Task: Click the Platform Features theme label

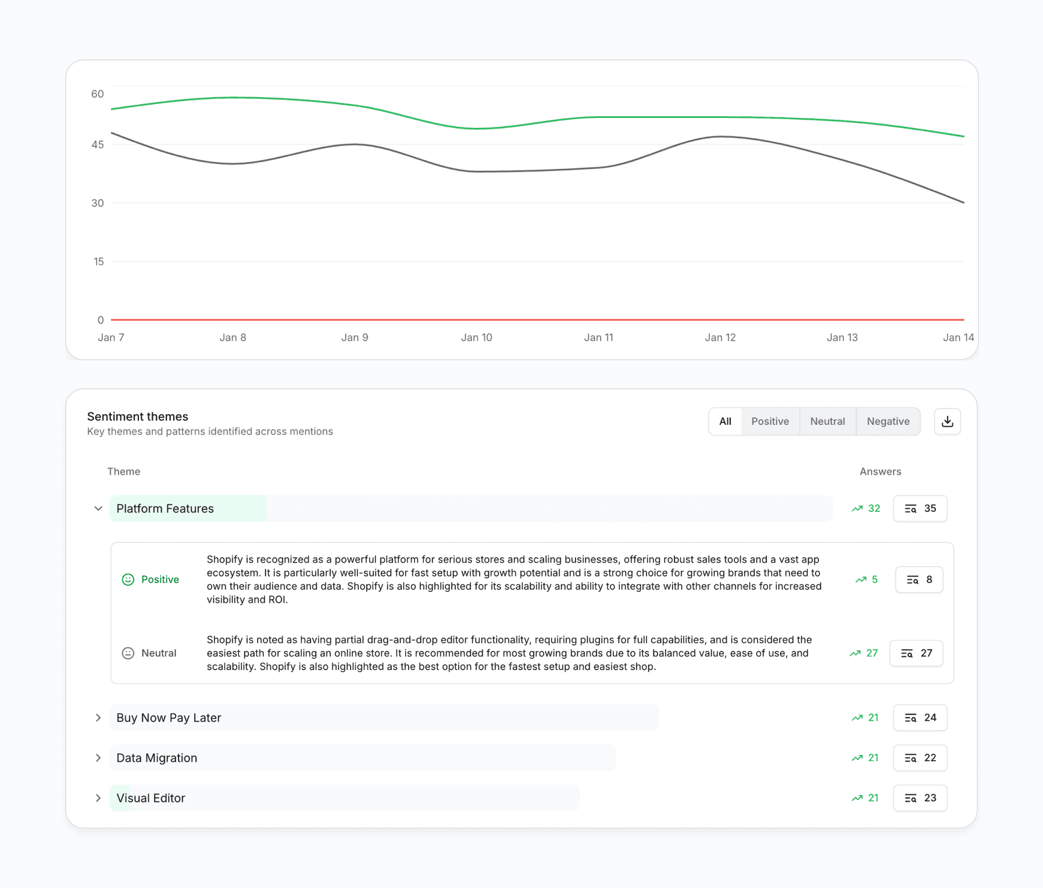Action: tap(165, 509)
